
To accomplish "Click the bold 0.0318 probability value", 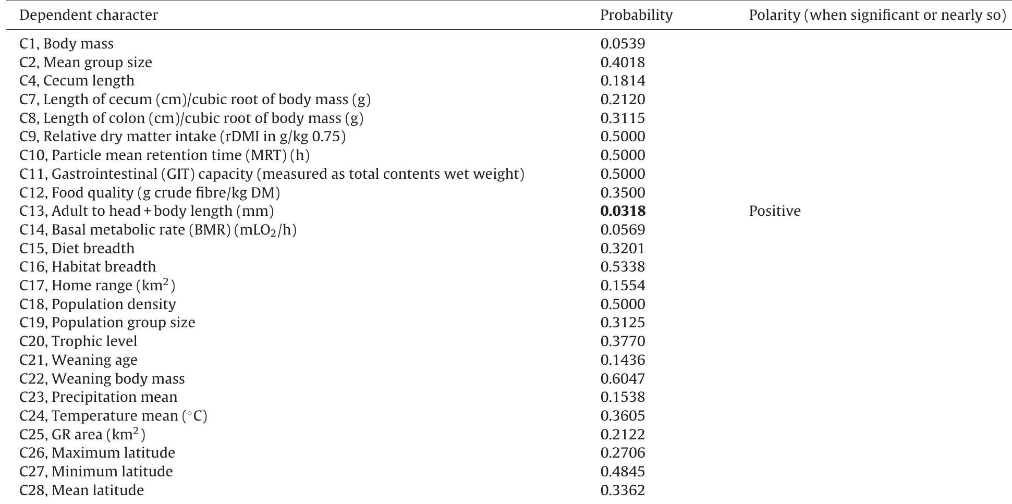I will click(623, 211).
